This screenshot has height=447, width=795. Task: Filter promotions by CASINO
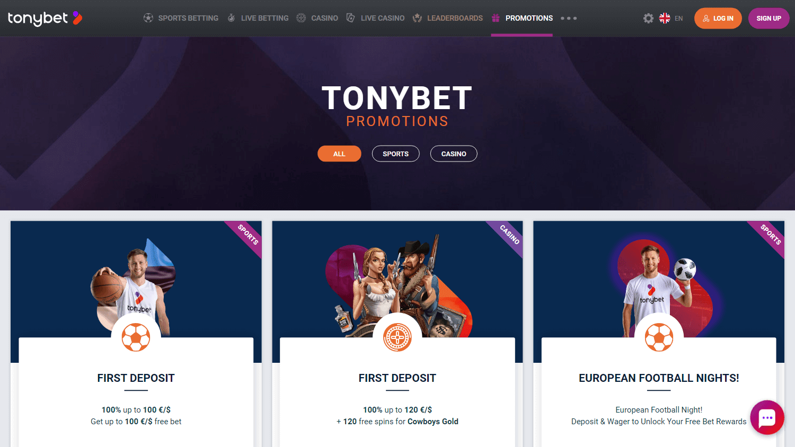(454, 154)
